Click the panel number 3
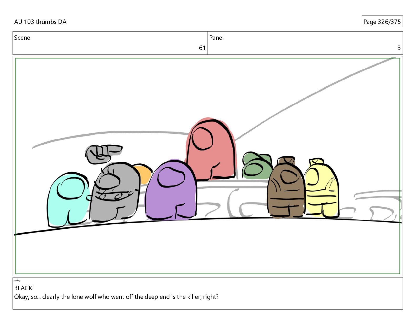Viewport: 416px width, 322px height. click(399, 48)
